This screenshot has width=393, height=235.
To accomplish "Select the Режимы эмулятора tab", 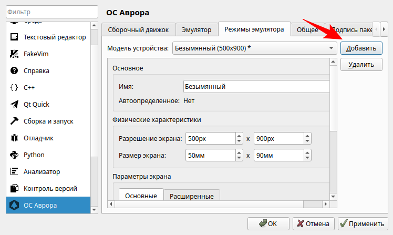I will [254, 29].
